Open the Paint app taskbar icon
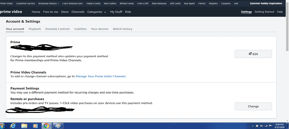Screen dimensions: 289x129 click(x=58, y=126)
